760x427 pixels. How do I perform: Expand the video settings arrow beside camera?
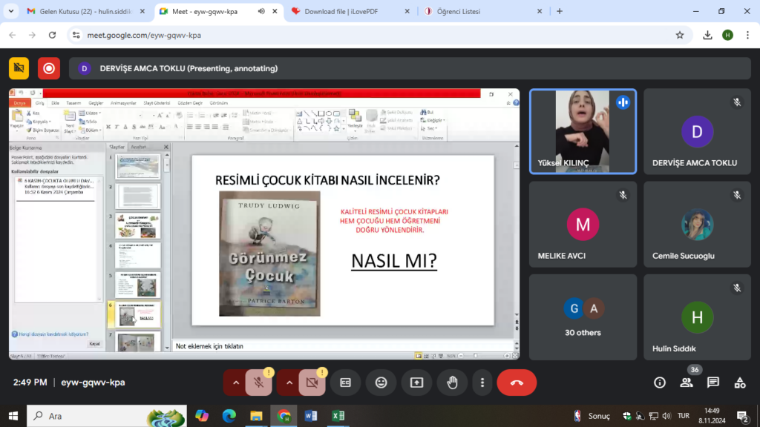[289, 383]
